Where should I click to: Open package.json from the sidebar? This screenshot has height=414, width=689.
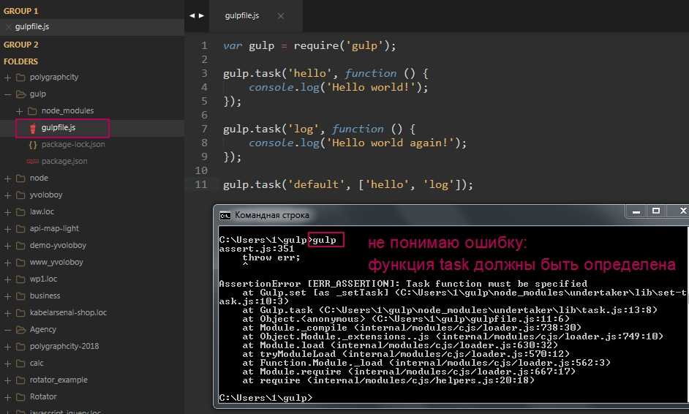pyautogui.click(x=64, y=162)
